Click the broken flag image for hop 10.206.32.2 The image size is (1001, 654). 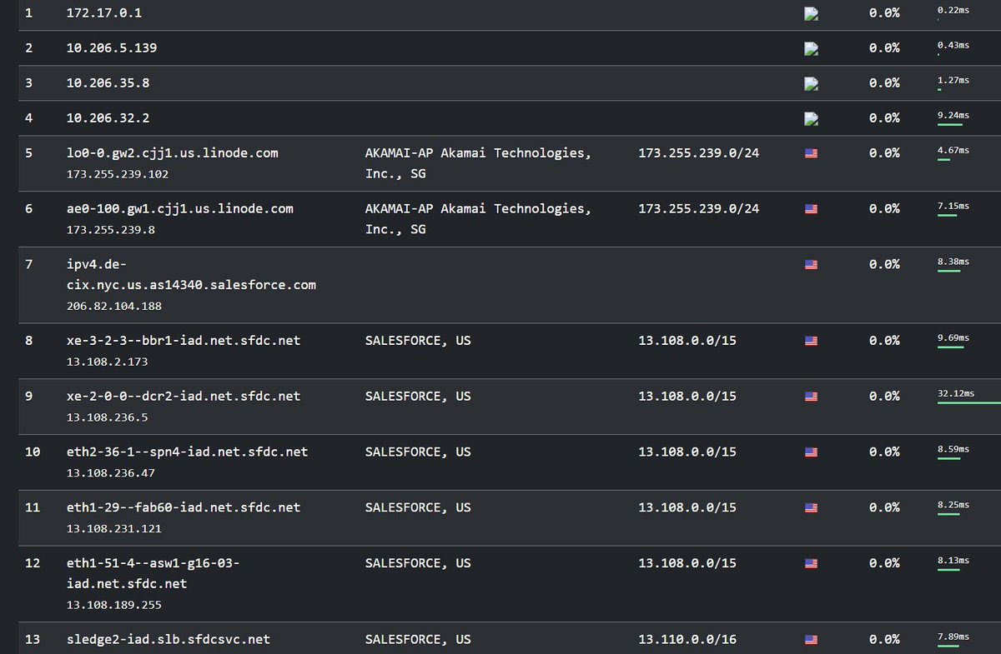[x=811, y=118]
